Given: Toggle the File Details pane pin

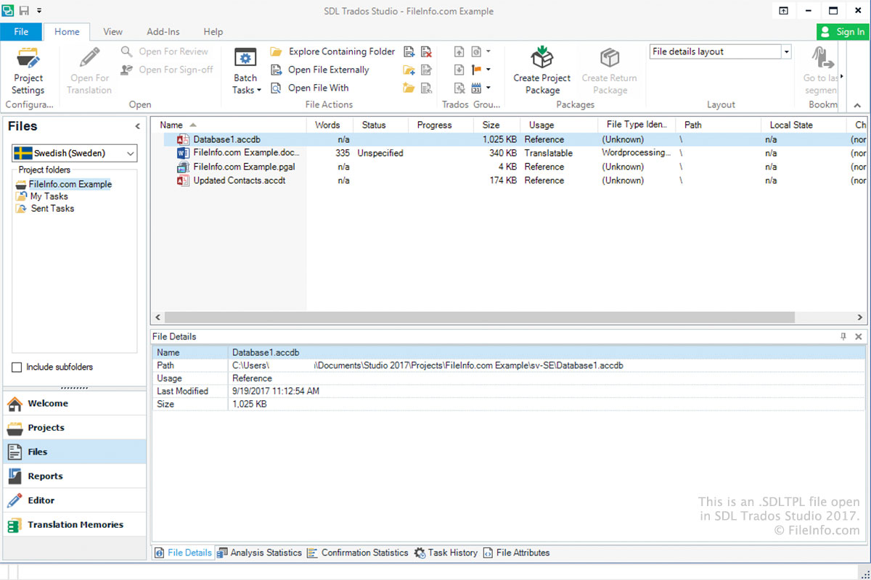Looking at the screenshot, I should point(843,336).
